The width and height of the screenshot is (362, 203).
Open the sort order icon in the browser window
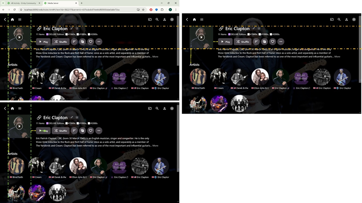coord(74,42)
